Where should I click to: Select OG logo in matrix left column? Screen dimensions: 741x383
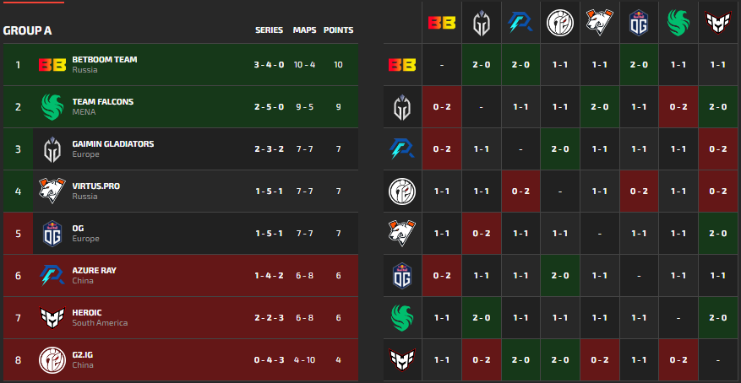tap(402, 276)
